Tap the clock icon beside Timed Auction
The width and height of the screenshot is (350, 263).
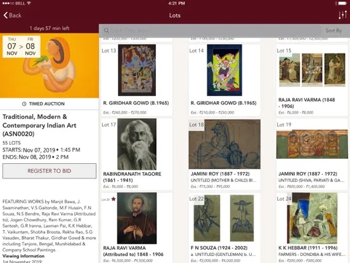[x=24, y=104]
